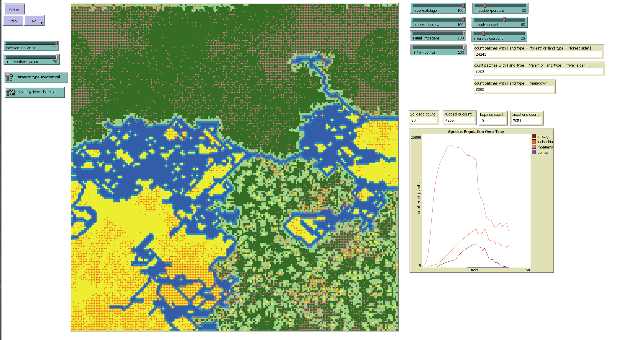Adjust the meadow-percent slider

pos(500,6)
